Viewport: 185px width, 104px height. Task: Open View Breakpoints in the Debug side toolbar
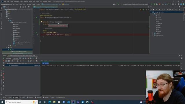pyautogui.click(x=3, y=77)
